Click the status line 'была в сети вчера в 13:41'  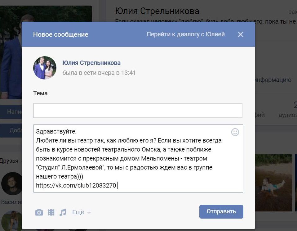coord(99,73)
